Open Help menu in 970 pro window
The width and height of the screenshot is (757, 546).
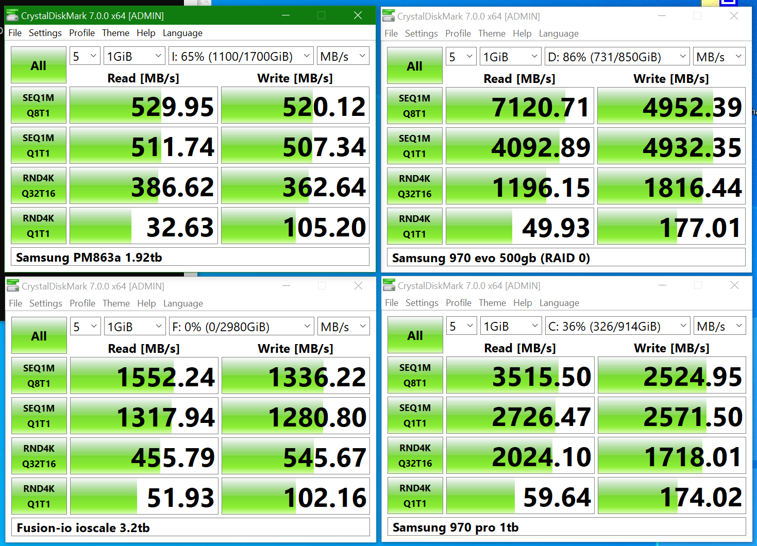click(523, 303)
